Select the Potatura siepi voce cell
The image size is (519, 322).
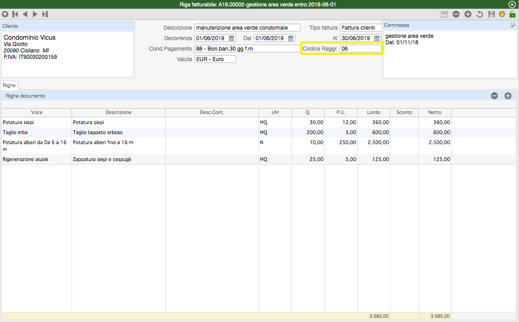(37, 122)
